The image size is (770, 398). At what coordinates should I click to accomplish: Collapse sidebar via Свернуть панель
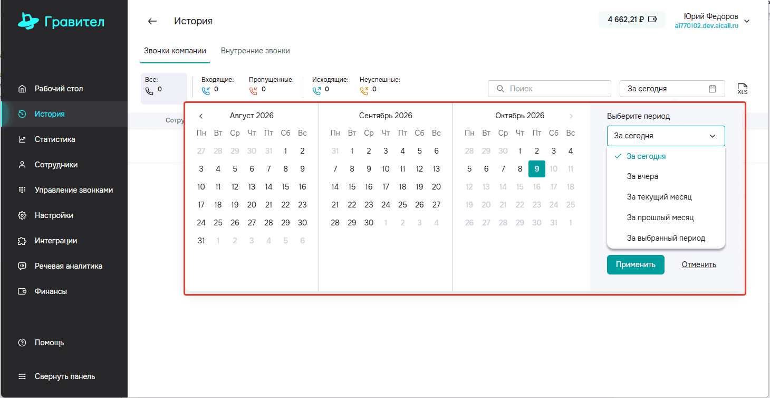(64, 376)
